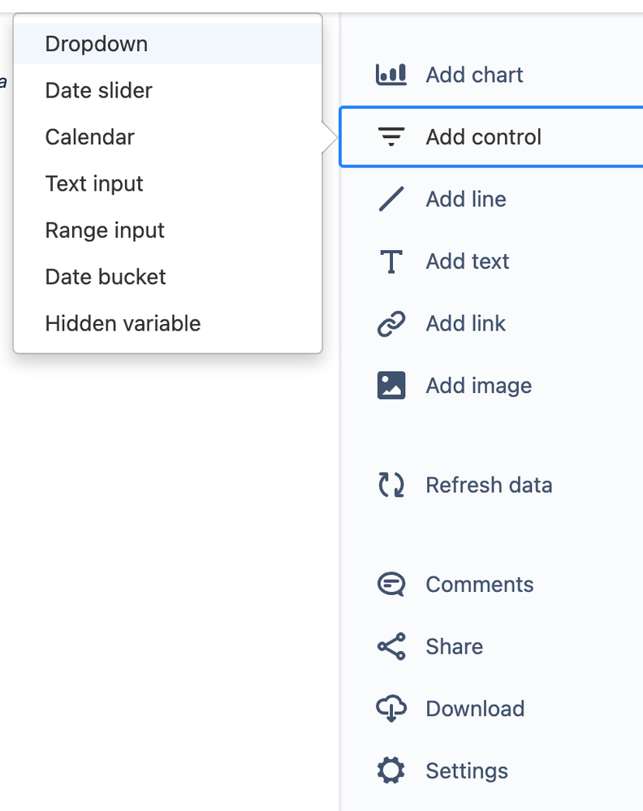Click the Refresh data label
The width and height of the screenshot is (643, 811).
pos(489,485)
